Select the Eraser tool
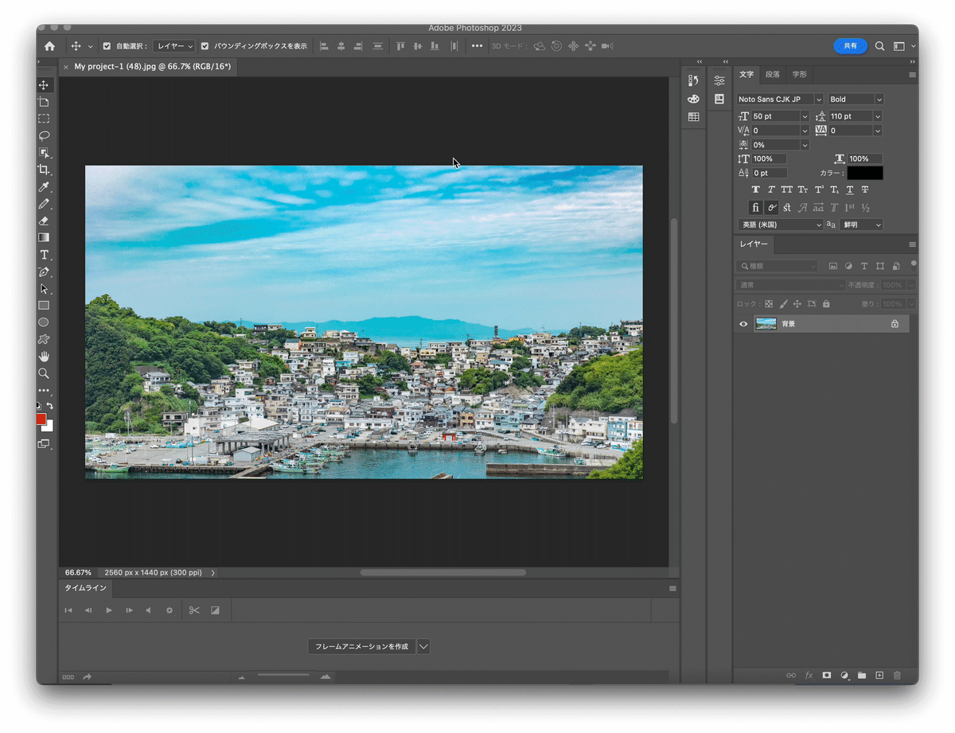The image size is (955, 733). pyautogui.click(x=44, y=220)
